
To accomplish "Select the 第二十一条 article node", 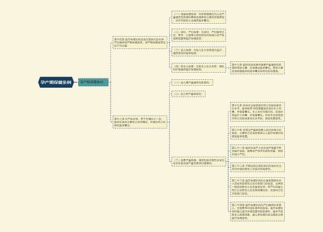I will 258,151.
